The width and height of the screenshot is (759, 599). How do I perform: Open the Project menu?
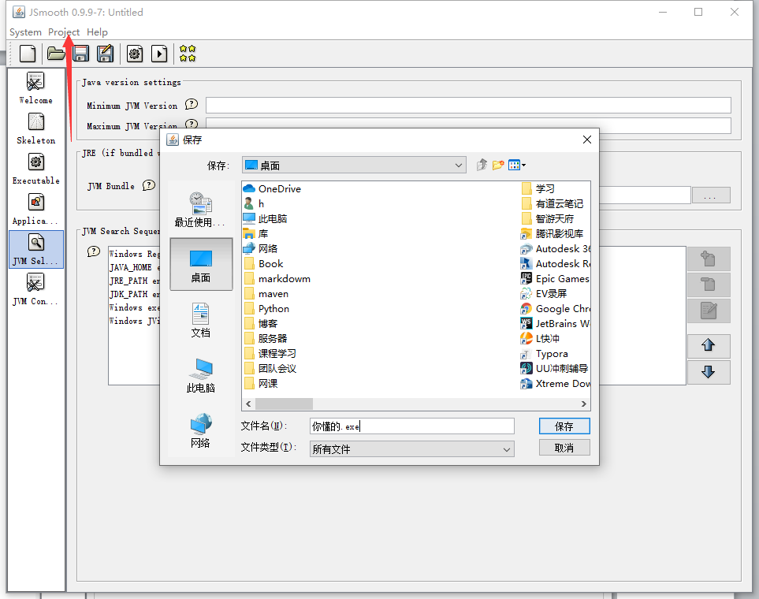(x=63, y=32)
